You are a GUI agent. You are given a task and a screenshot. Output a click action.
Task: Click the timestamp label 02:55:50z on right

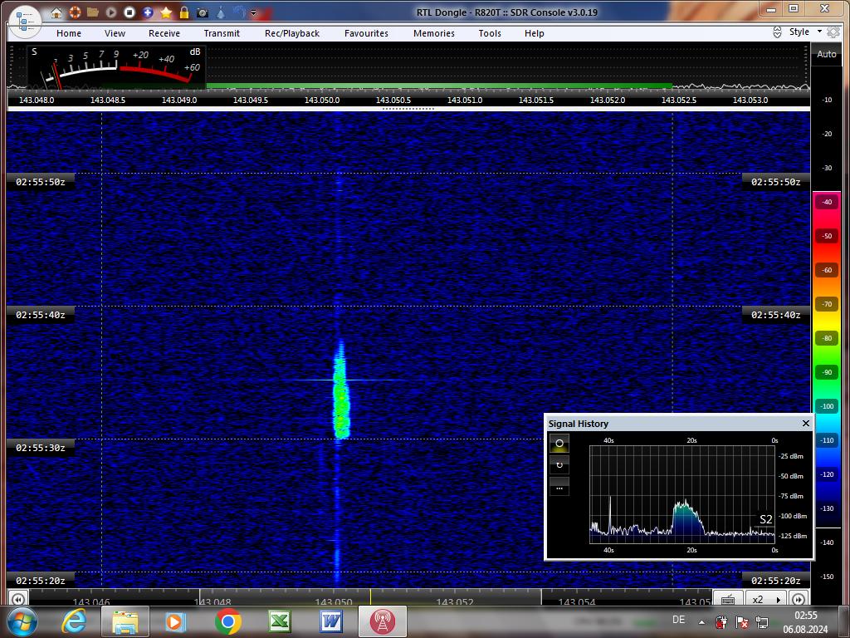[776, 182]
